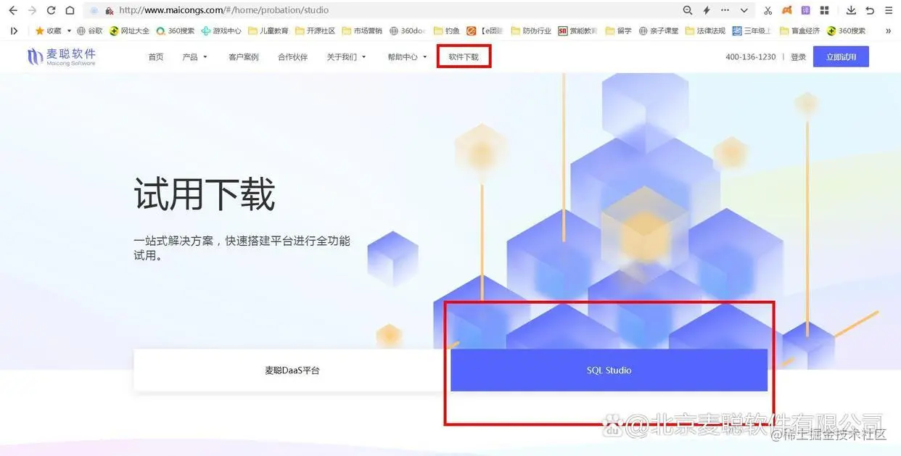Expand the address bar dropdown chevron
This screenshot has width=901, height=456.
(x=744, y=10)
